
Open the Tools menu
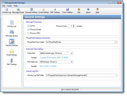pos(9,6)
